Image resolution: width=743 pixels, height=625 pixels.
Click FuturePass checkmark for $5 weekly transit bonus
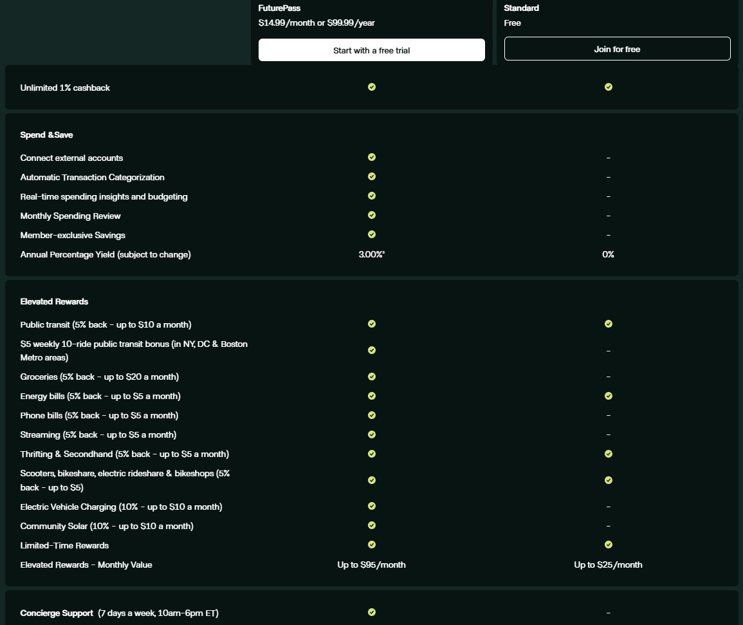click(372, 350)
